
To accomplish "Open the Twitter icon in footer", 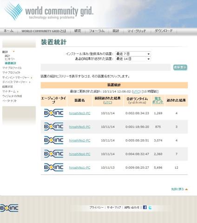I will click(150, 207).
